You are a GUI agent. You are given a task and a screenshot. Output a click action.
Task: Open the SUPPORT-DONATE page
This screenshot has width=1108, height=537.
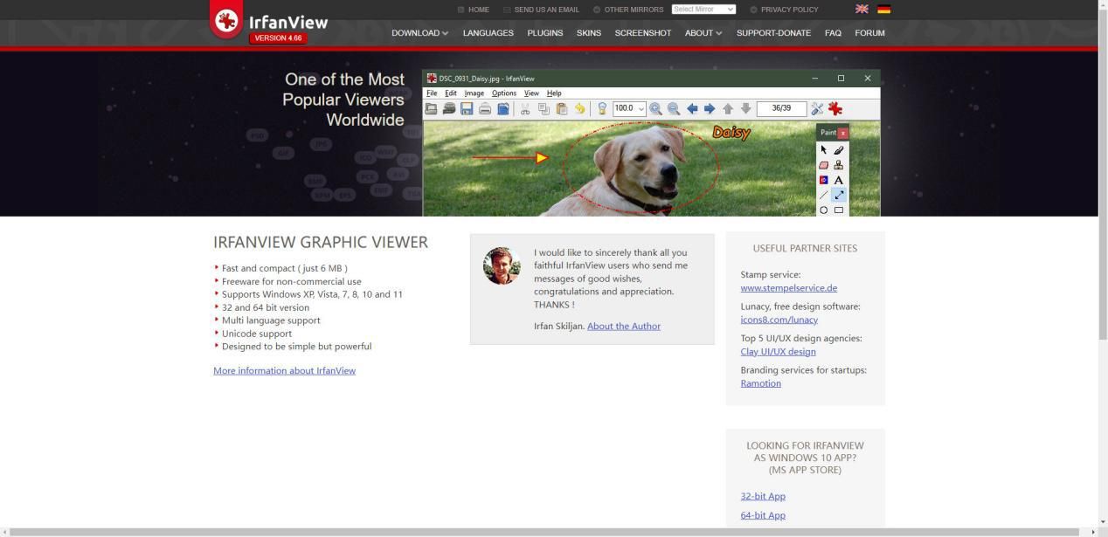(x=774, y=33)
